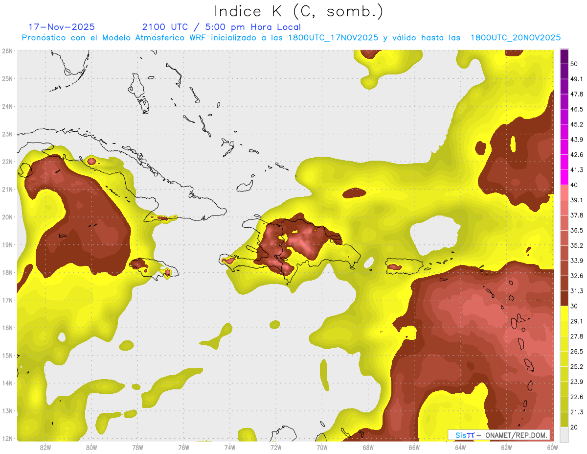Click the 78W longitude label
This screenshot has height=454, width=587.
pos(137,447)
